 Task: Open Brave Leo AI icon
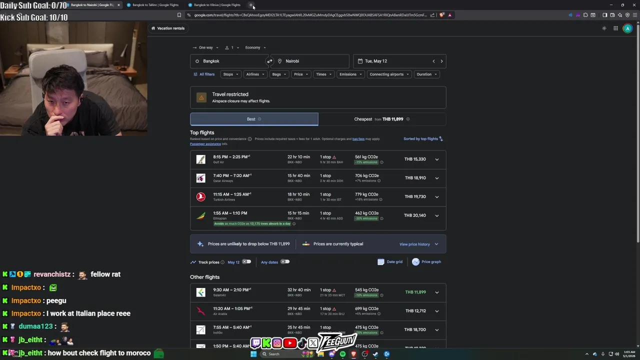[620, 15]
